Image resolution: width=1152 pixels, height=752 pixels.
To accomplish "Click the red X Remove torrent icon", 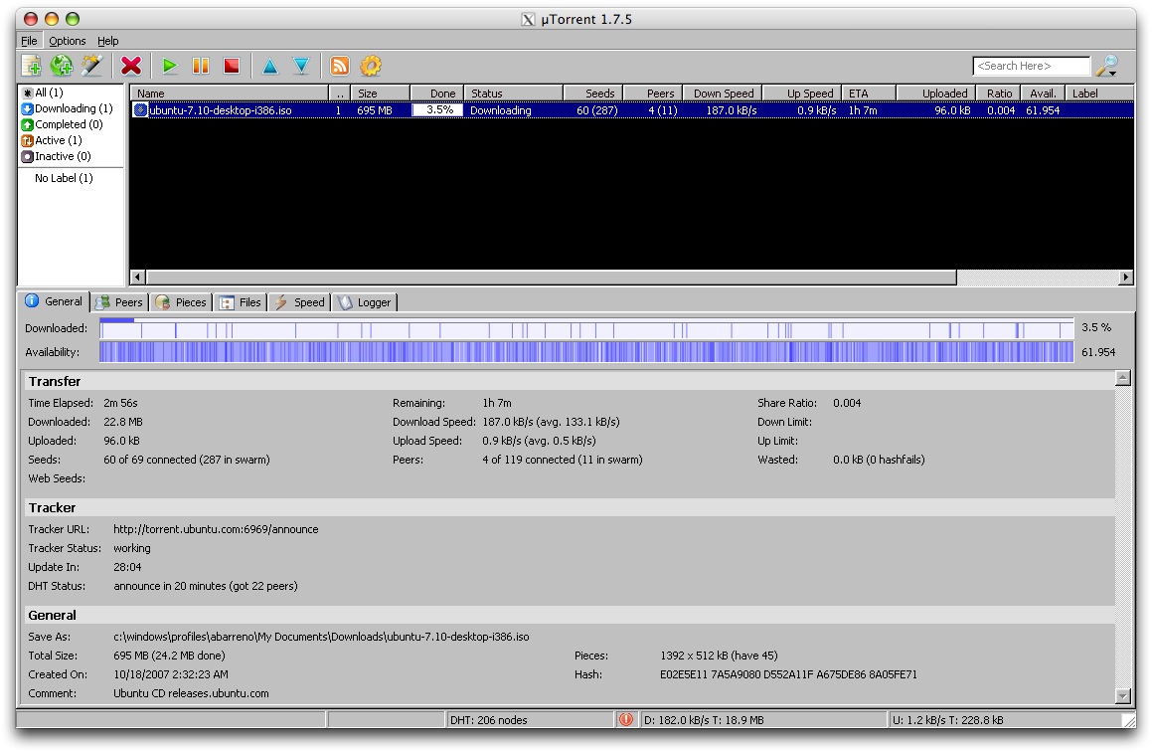I will [131, 67].
